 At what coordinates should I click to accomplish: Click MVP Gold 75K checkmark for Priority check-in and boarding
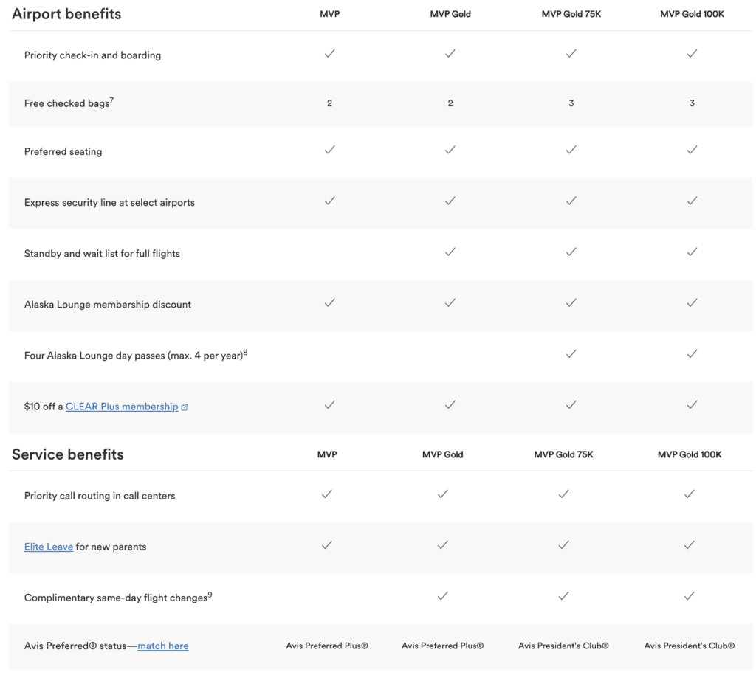(x=571, y=54)
